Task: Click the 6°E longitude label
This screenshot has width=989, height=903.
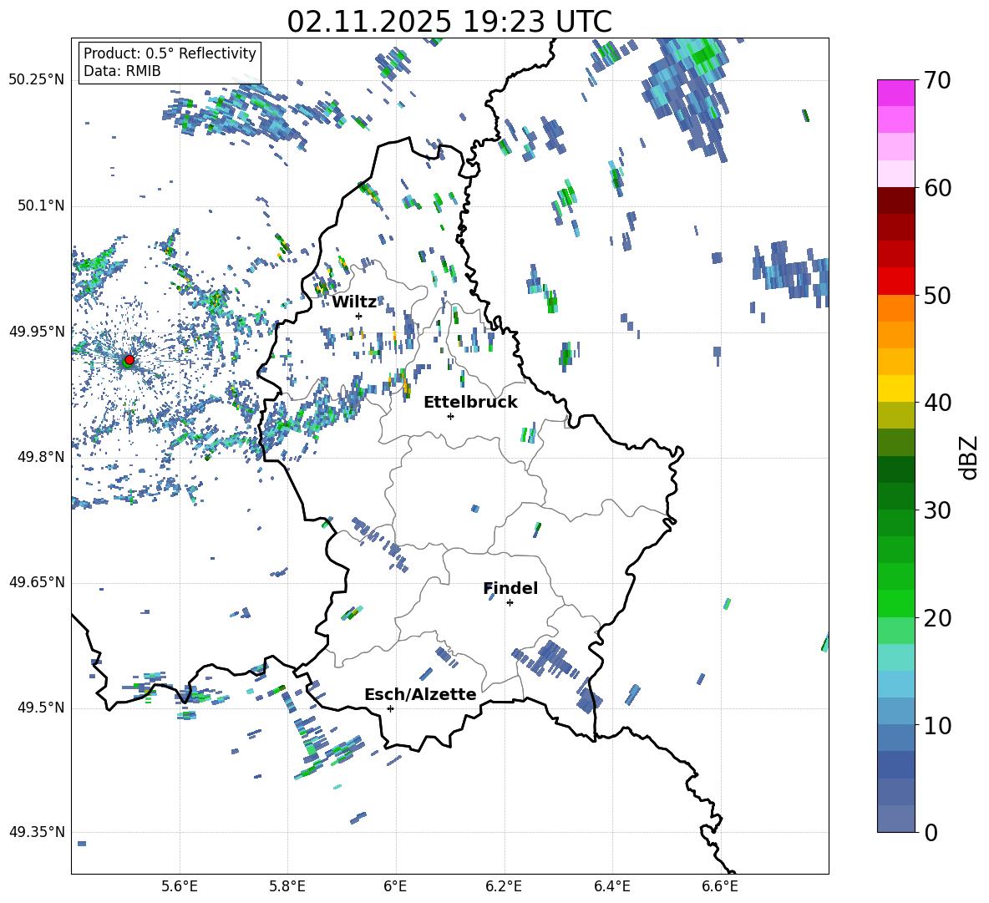Action: click(x=395, y=887)
